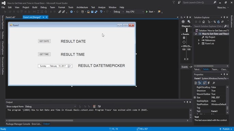Image resolution: width=234 pixels, height=131 pixels.
Task: Open Property Pages wrench icon in Properties
Action: tap(214, 83)
